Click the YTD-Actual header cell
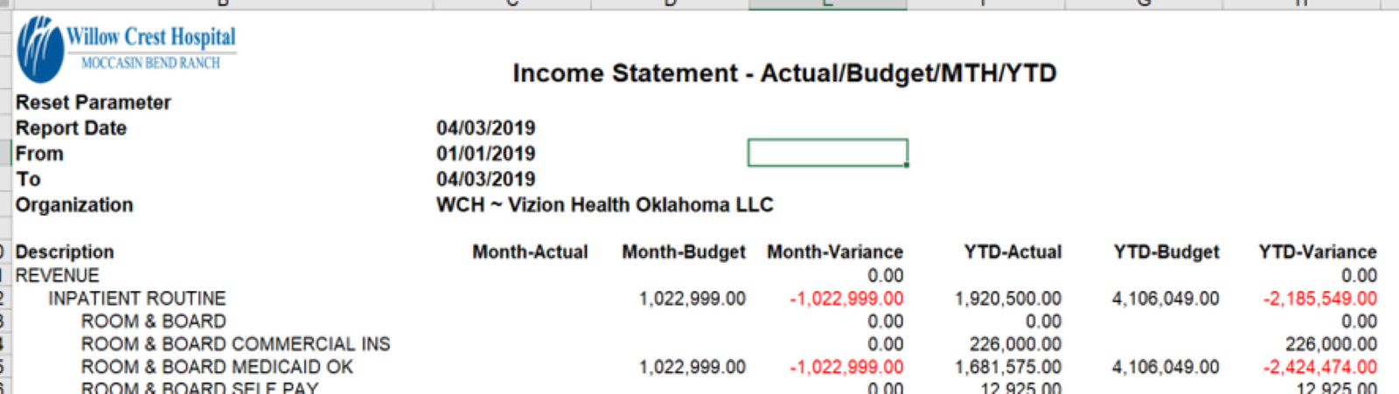 point(1013,252)
